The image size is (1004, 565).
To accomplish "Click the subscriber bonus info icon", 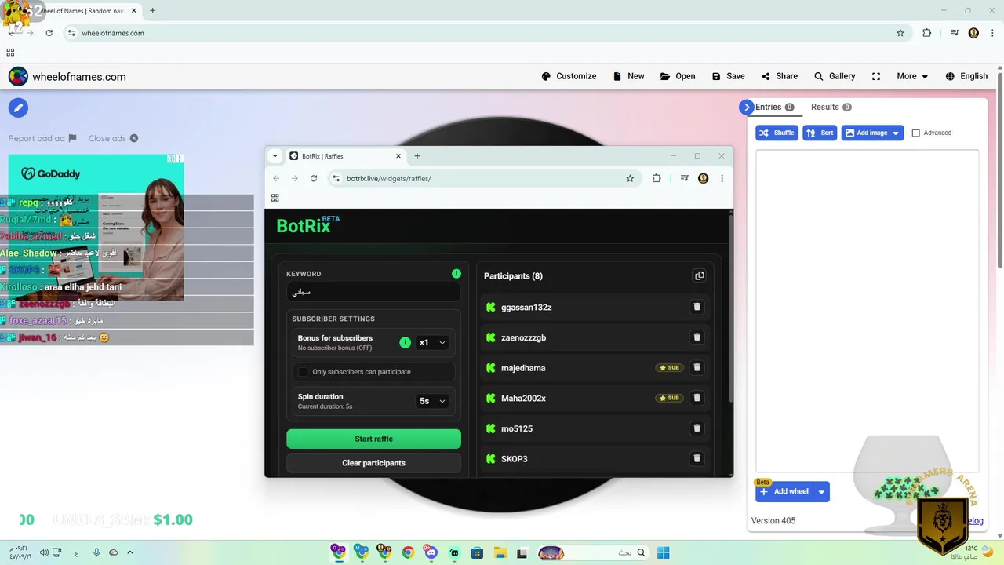I will click(405, 342).
